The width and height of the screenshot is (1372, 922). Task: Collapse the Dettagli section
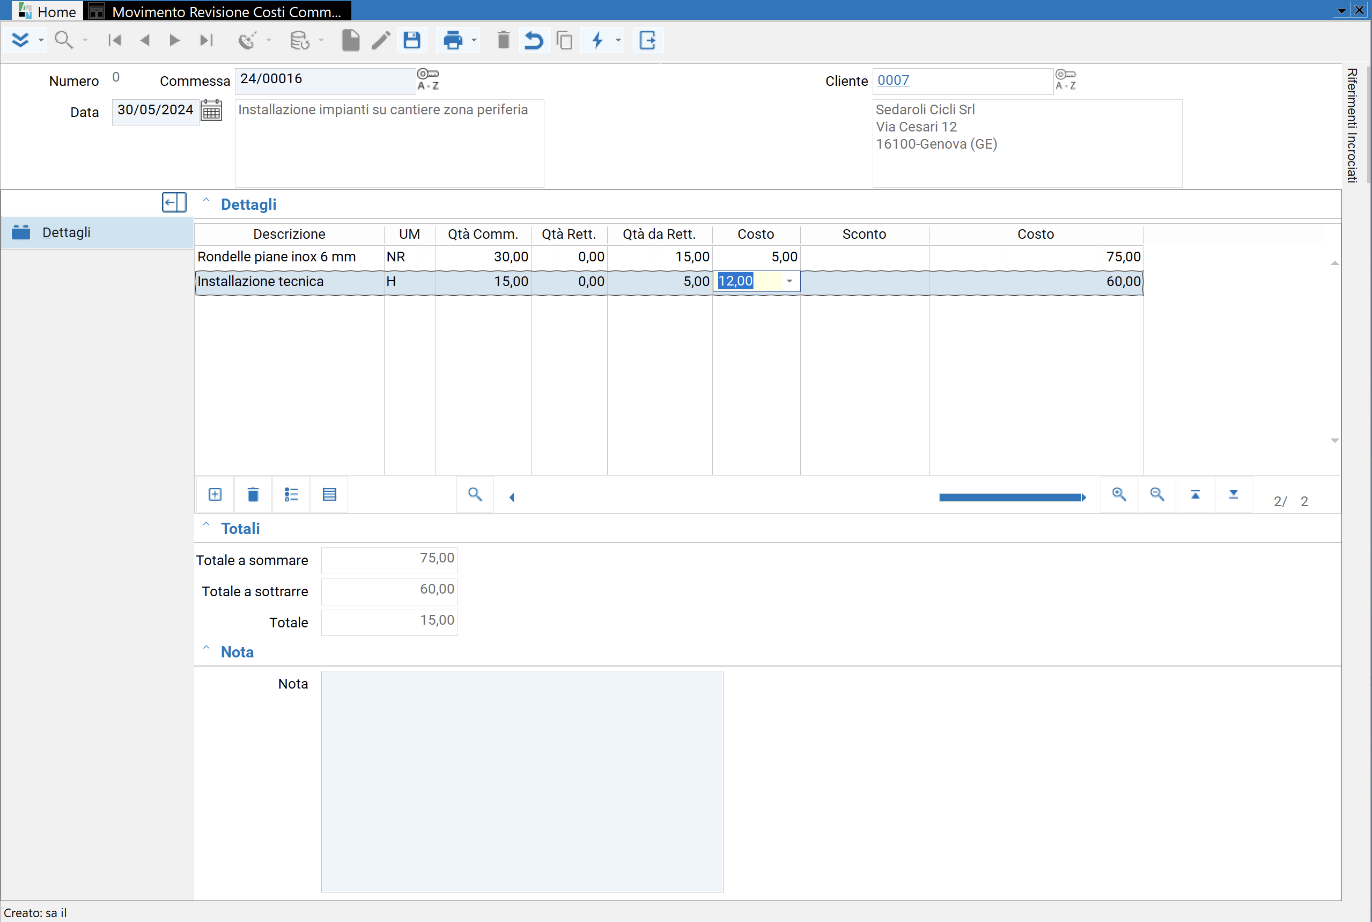(206, 201)
